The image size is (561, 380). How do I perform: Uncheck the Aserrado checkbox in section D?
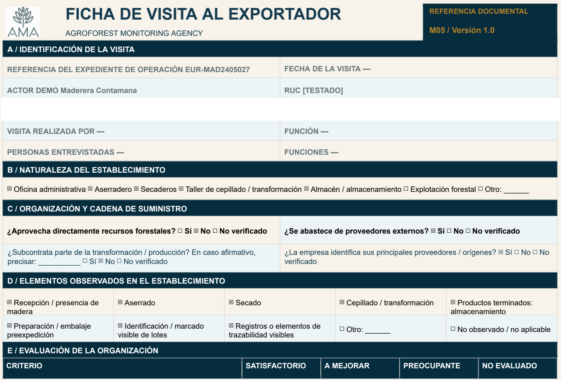[x=121, y=302]
